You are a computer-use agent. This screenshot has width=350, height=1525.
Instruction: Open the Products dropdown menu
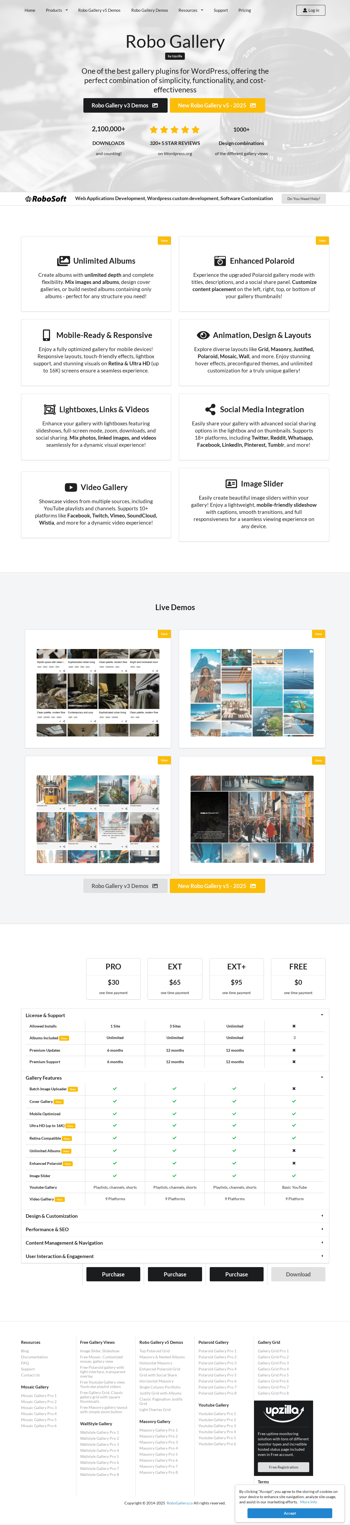coord(57,10)
